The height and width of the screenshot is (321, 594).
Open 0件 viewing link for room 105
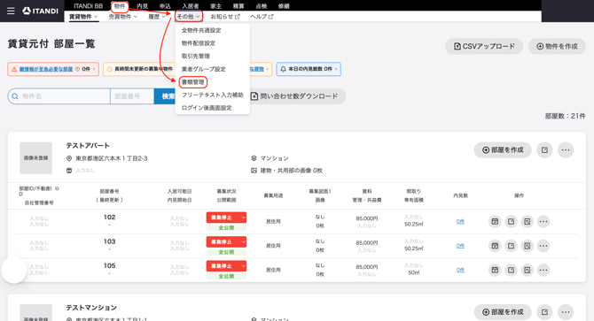(460, 270)
